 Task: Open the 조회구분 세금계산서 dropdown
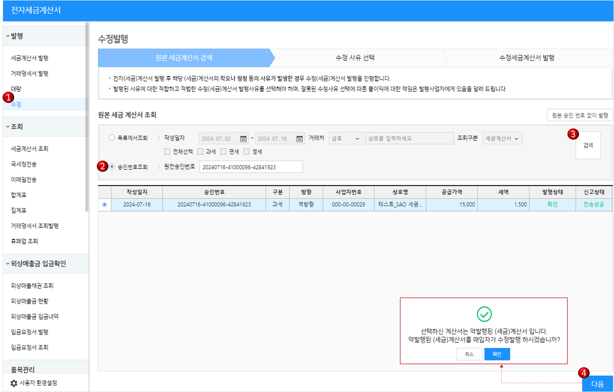pos(502,139)
